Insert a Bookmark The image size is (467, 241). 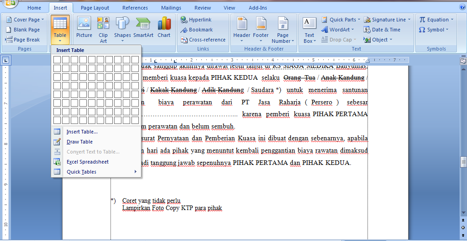[x=197, y=30]
